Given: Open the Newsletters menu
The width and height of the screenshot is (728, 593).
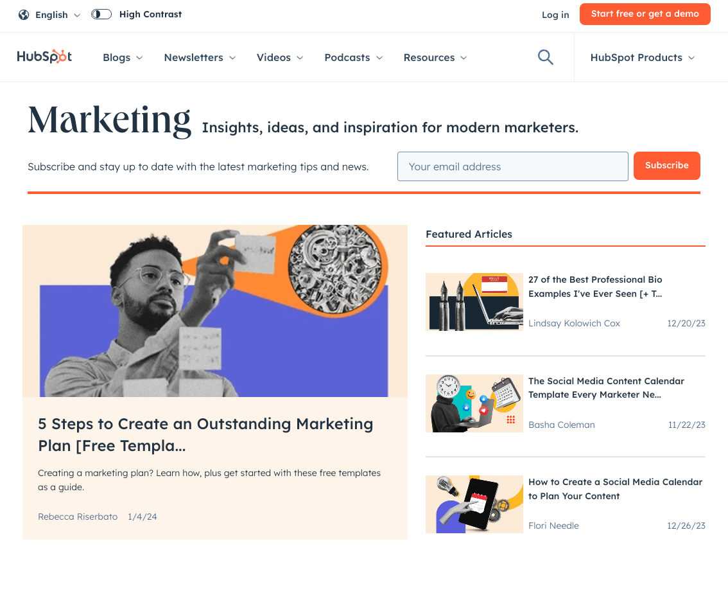Looking at the screenshot, I should click(200, 58).
